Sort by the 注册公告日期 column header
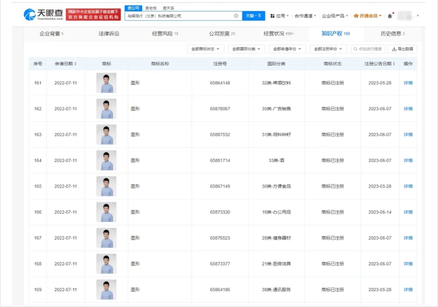This screenshot has height=307, width=438. [x=380, y=64]
